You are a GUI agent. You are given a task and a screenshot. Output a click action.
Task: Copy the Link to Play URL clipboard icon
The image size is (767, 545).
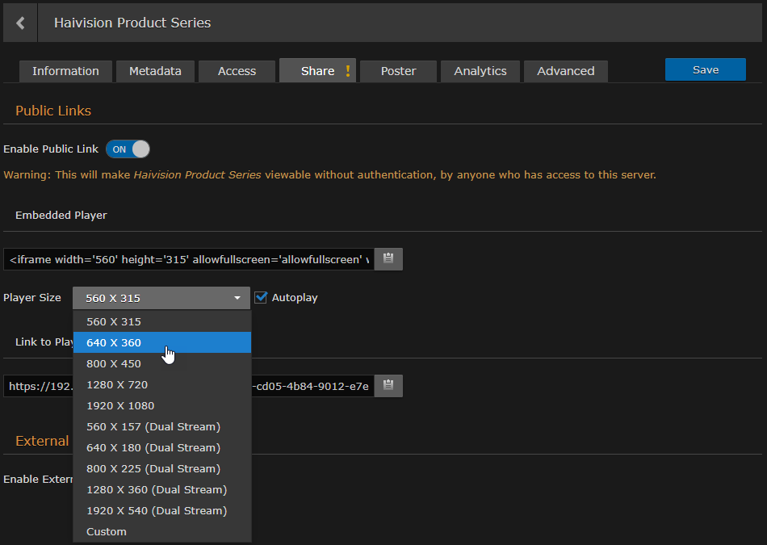tap(388, 385)
